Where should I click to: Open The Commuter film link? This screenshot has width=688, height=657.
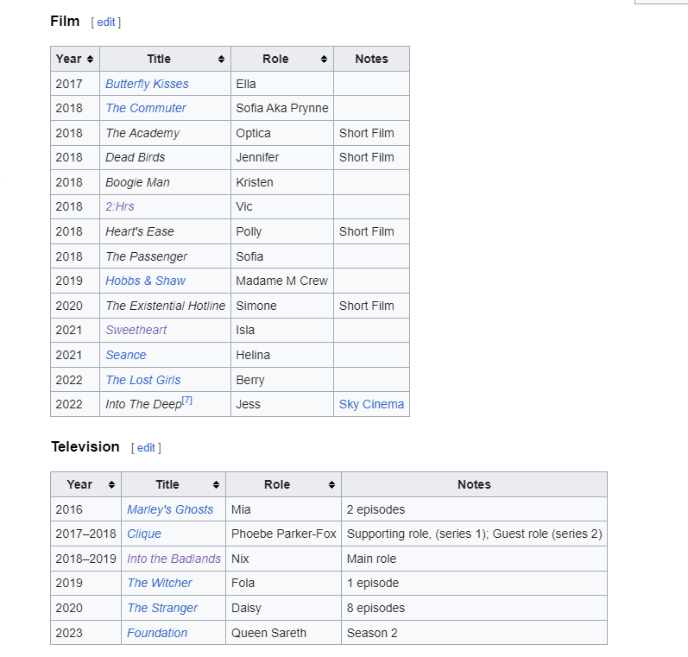[146, 108]
